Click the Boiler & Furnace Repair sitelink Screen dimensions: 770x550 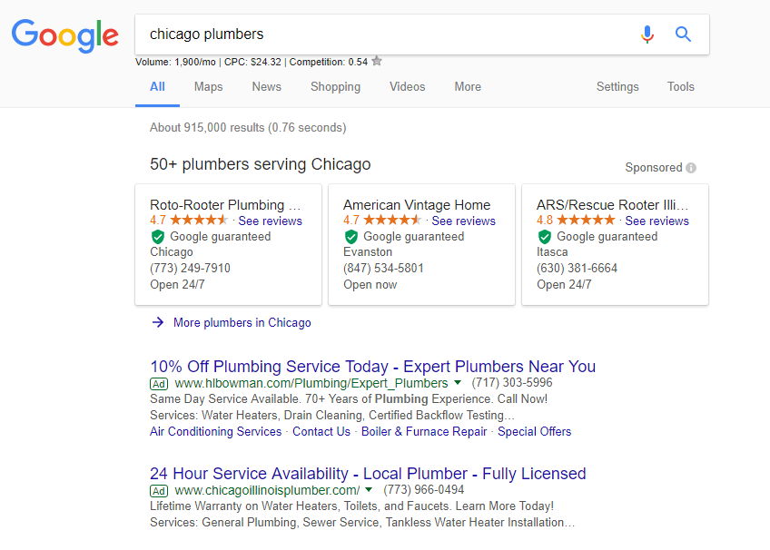pyautogui.click(x=424, y=432)
